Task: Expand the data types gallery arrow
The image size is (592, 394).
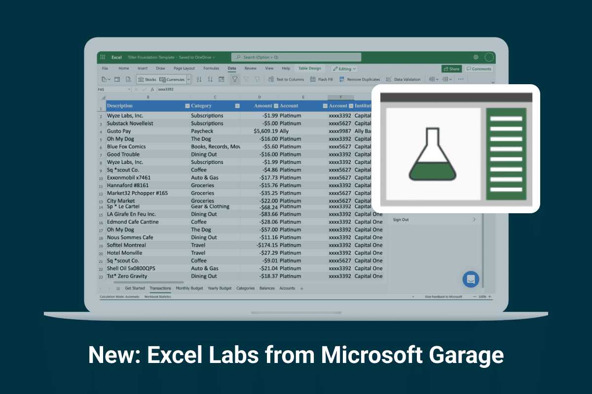Action: tap(188, 79)
